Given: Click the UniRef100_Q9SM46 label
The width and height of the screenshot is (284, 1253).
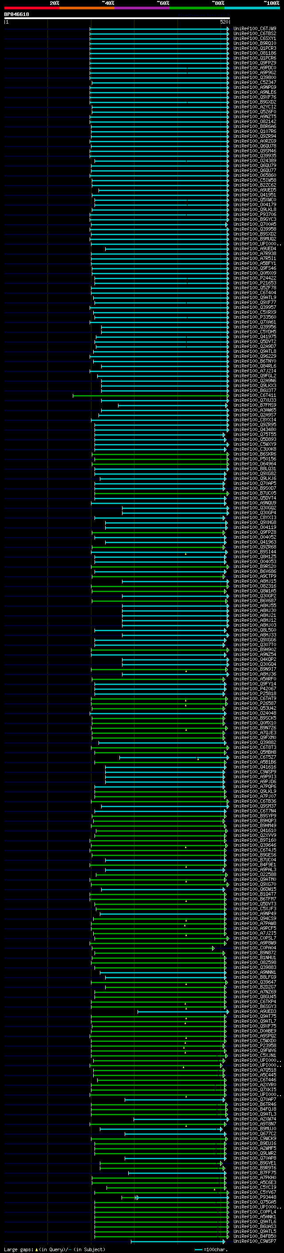Looking at the screenshot, I should tap(255, 151).
